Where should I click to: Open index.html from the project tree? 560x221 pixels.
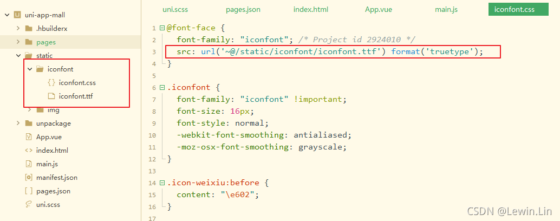(x=52, y=151)
